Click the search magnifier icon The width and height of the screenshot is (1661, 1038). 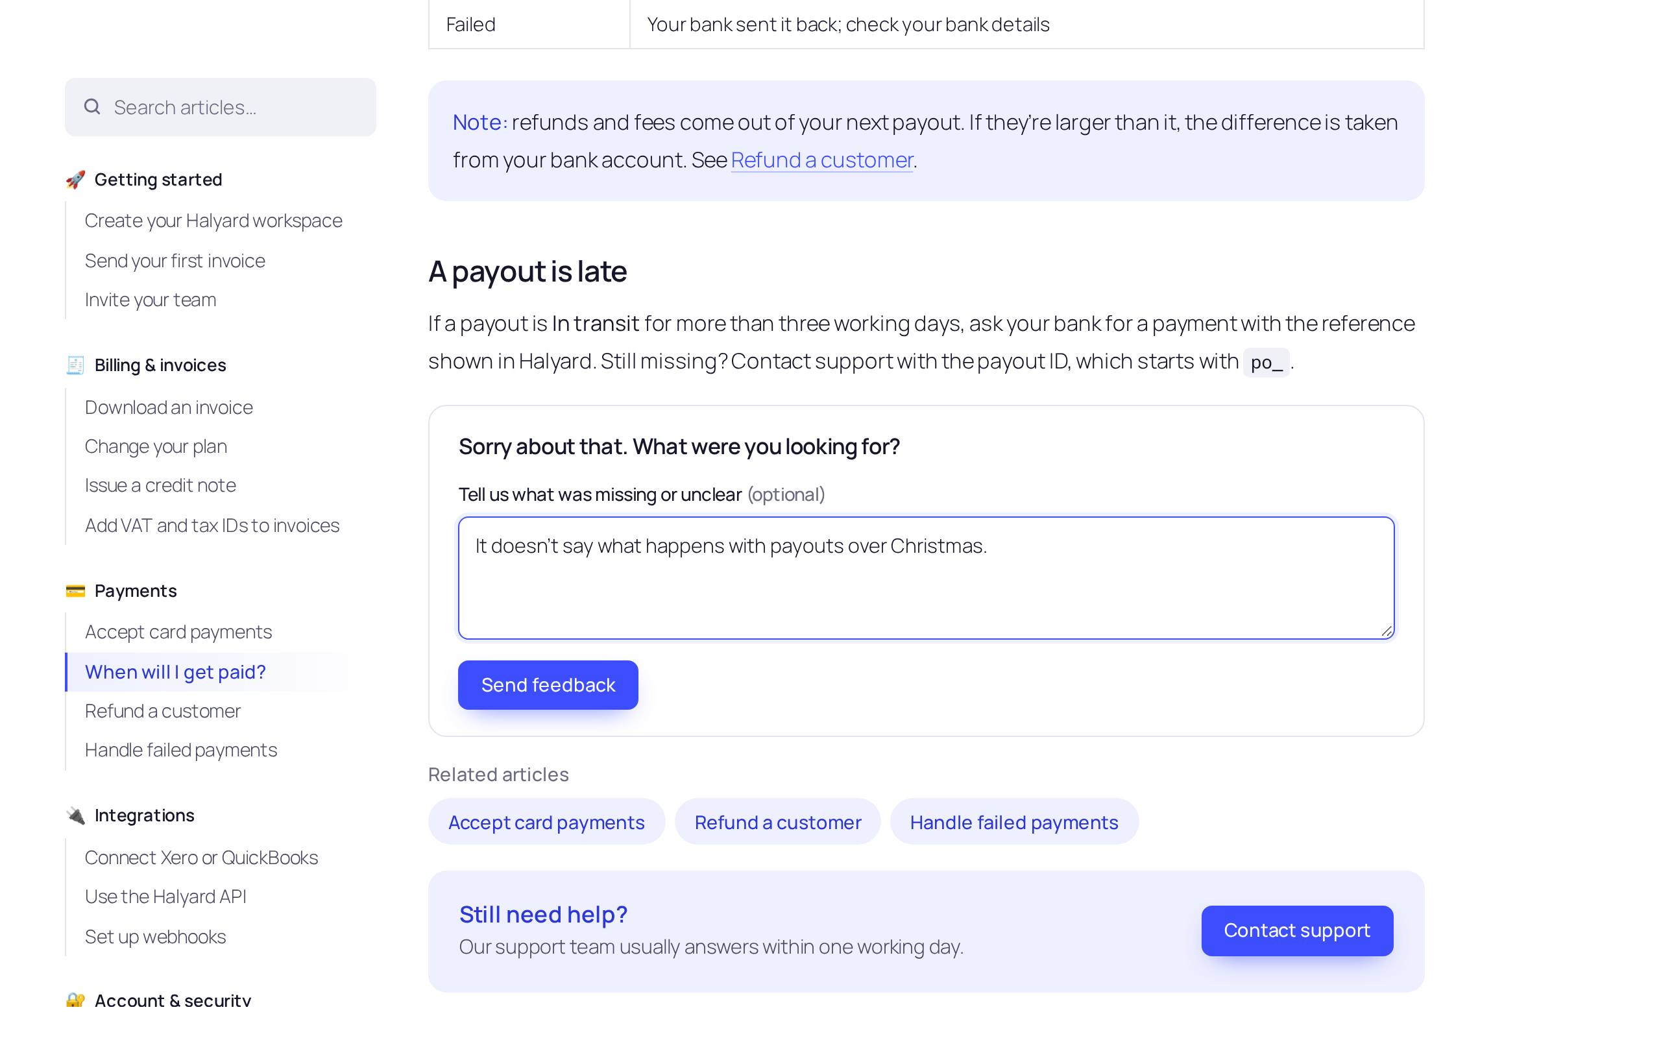click(92, 106)
